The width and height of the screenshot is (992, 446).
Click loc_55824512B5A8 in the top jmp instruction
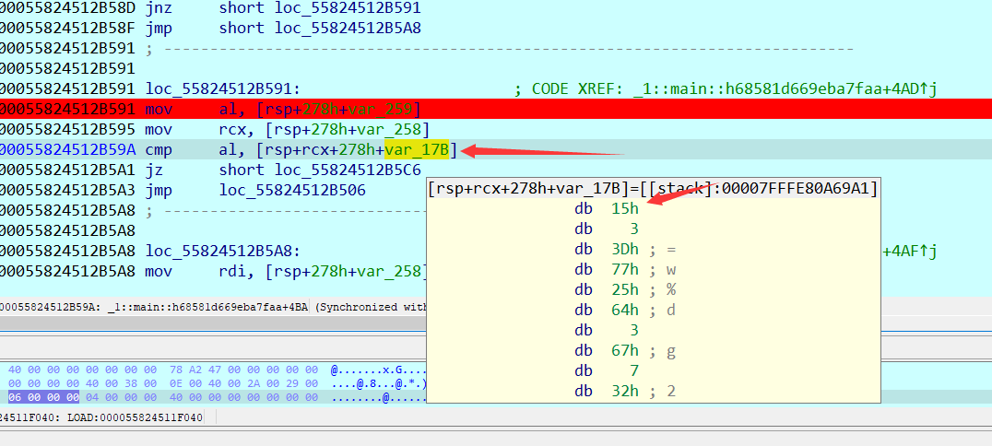[x=348, y=28]
